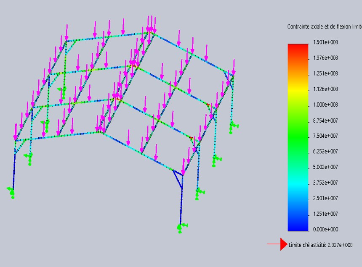The height and width of the screenshot is (267, 362).
Task: Click the red yield strength arrow marker
Action: click(277, 244)
